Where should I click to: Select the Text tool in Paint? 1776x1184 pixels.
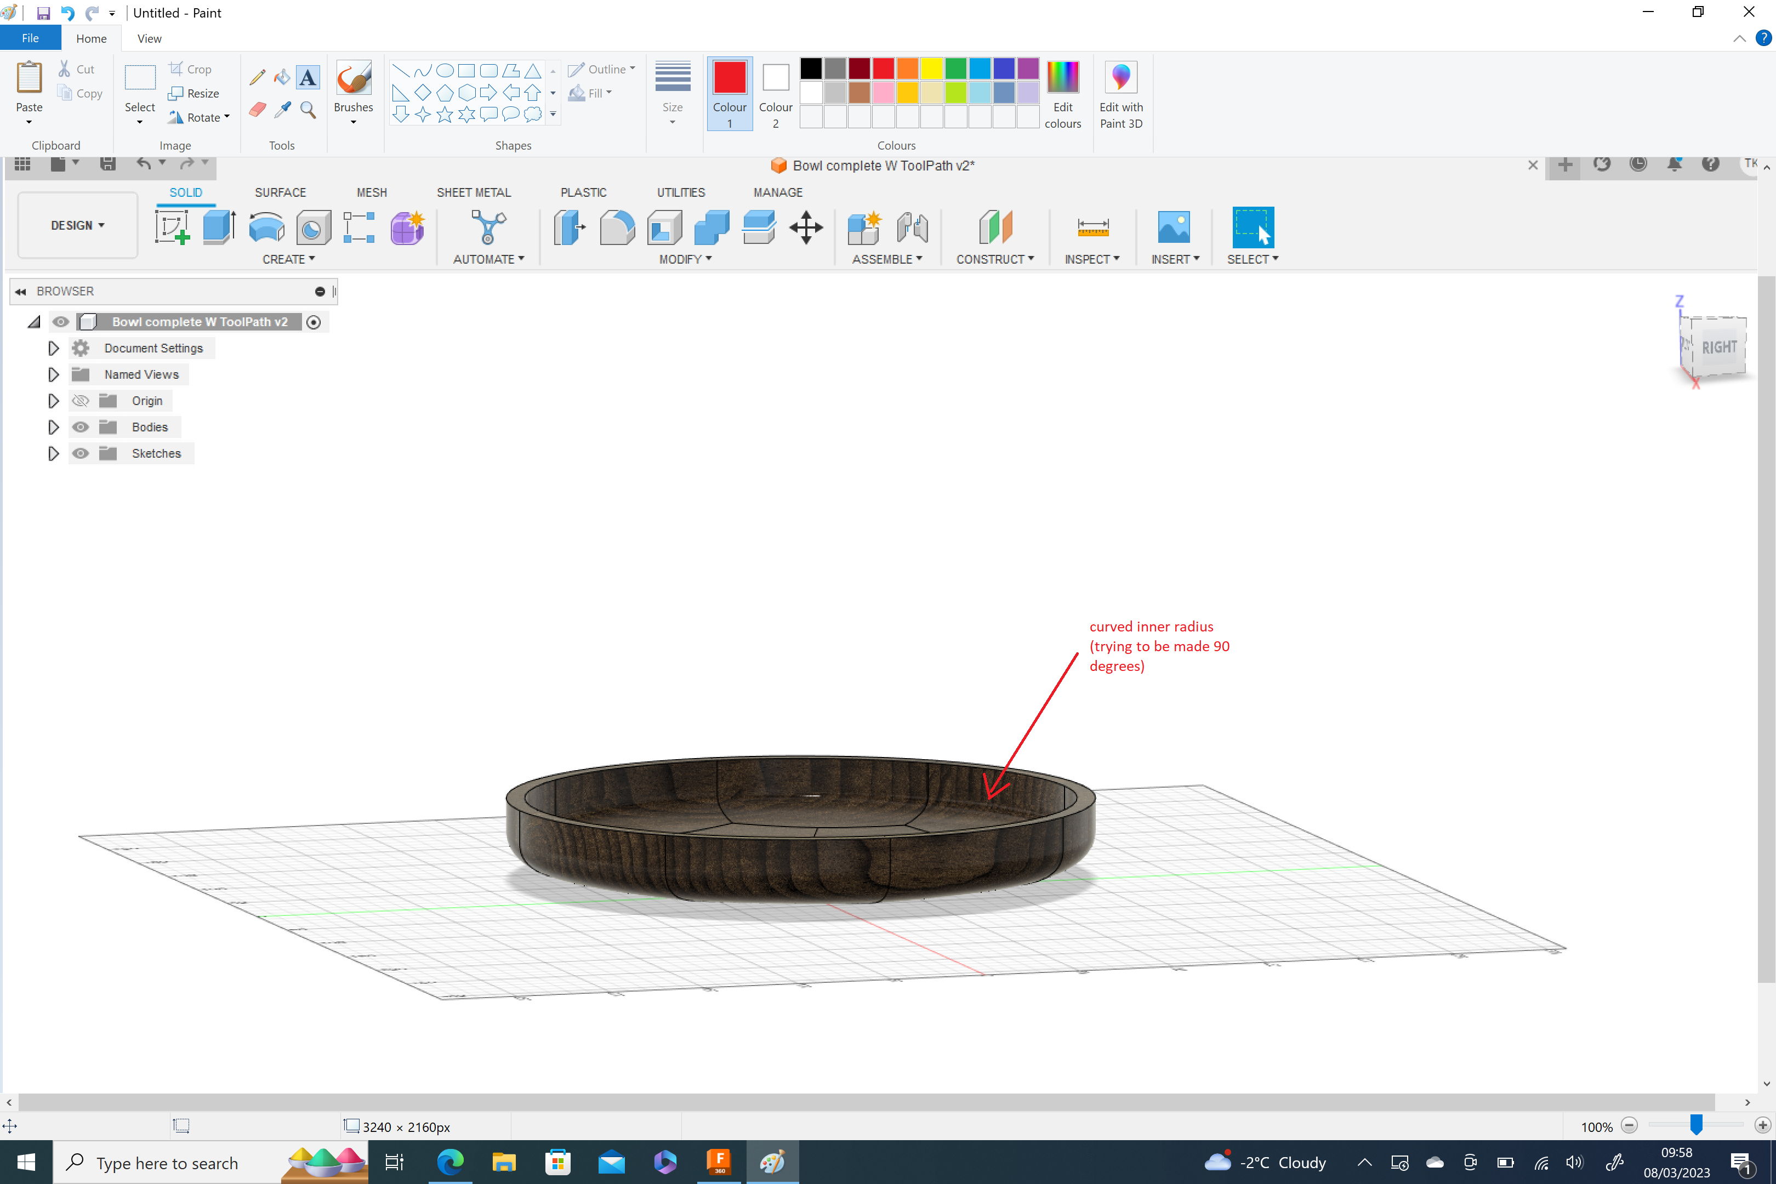pyautogui.click(x=308, y=76)
